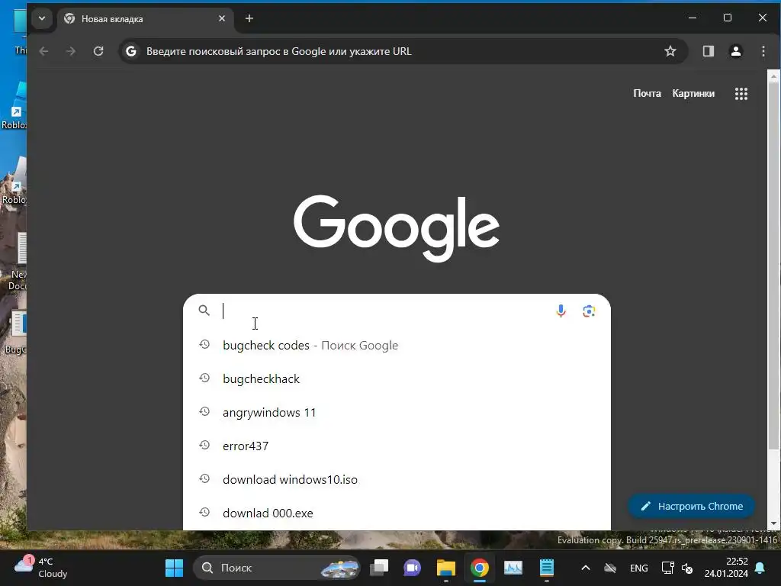Select the 'bugcheckhack' suggestion

397,378
